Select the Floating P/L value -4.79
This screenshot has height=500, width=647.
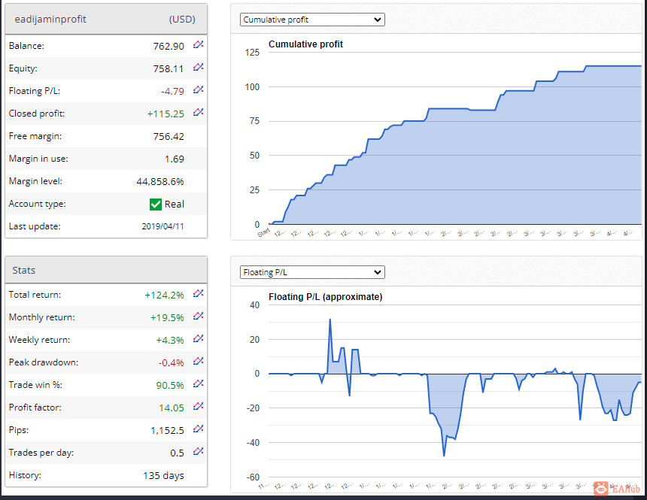tap(172, 91)
